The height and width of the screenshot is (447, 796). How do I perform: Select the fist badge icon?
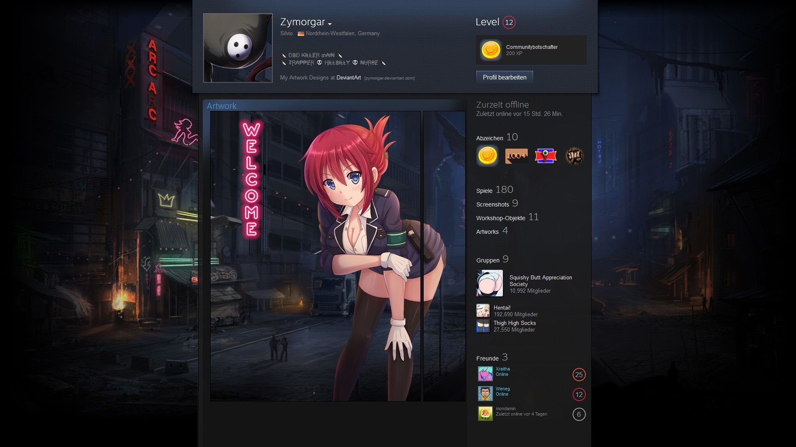[x=574, y=156]
